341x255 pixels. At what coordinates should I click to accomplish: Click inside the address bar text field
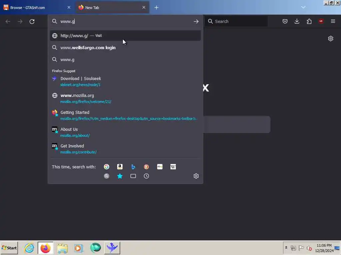click(x=125, y=22)
